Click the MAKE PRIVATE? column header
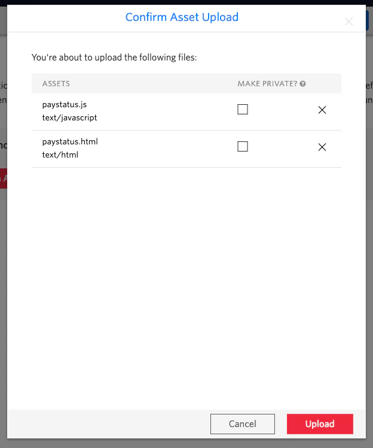 coord(267,84)
